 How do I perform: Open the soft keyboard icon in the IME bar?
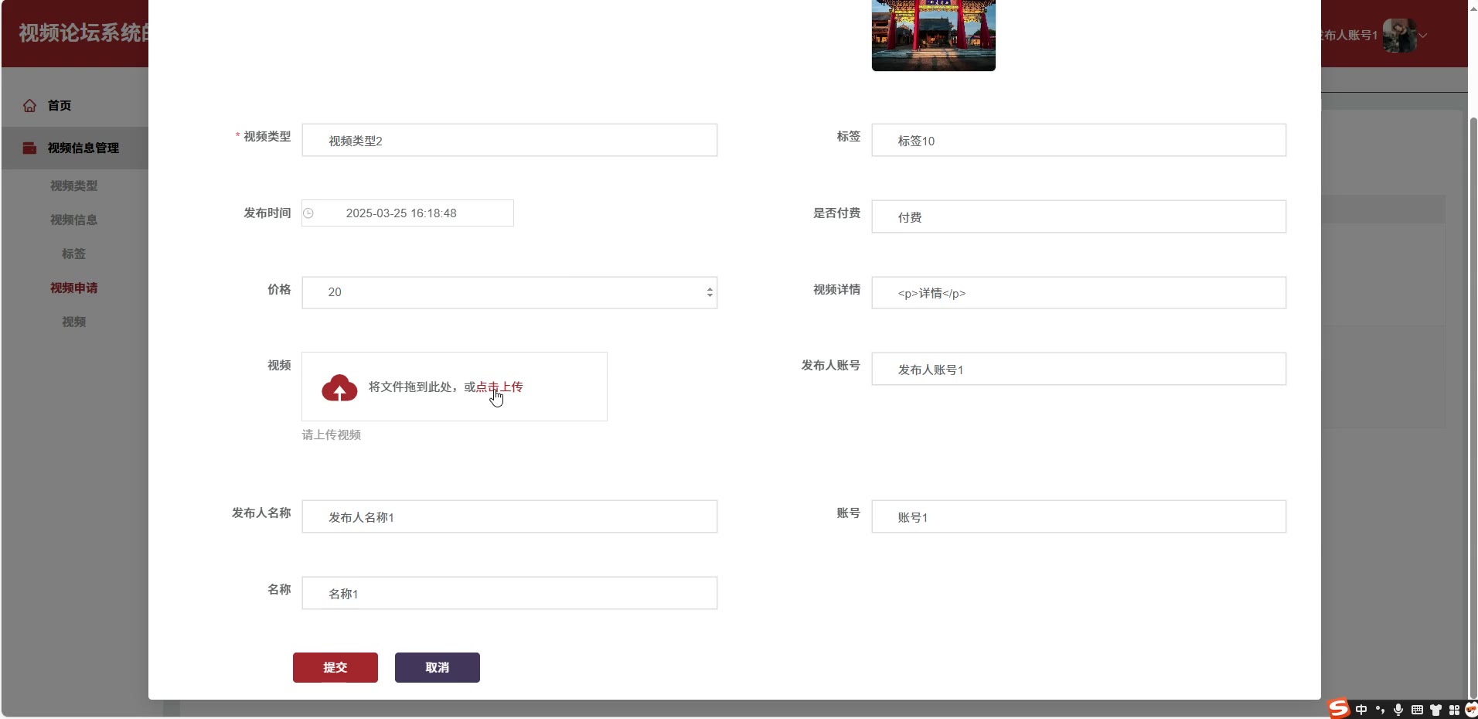point(1417,710)
